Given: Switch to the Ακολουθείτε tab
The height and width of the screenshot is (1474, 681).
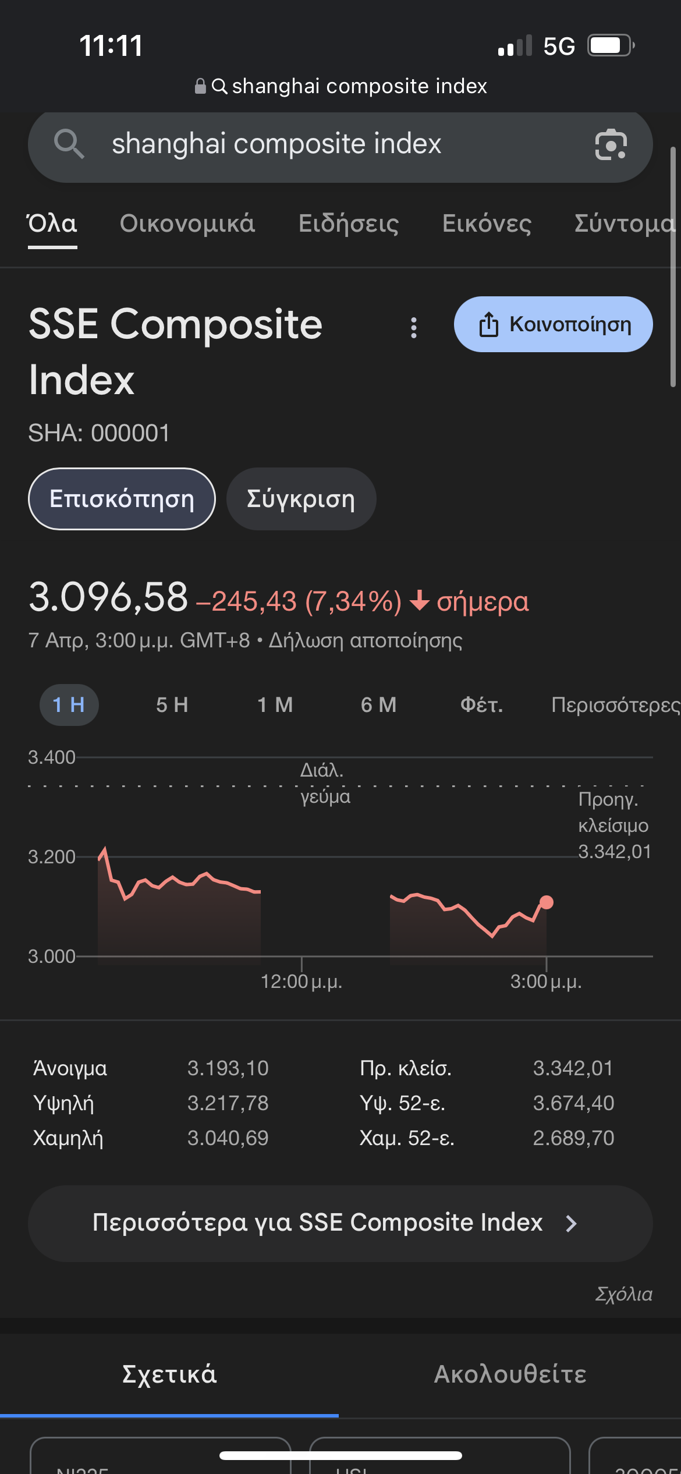Looking at the screenshot, I should tap(510, 1374).
